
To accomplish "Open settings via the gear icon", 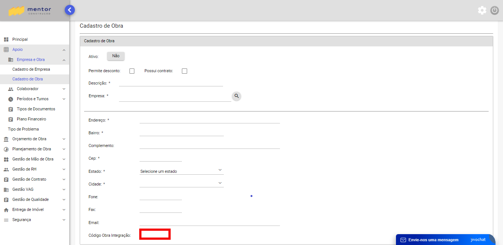I will pos(482,10).
